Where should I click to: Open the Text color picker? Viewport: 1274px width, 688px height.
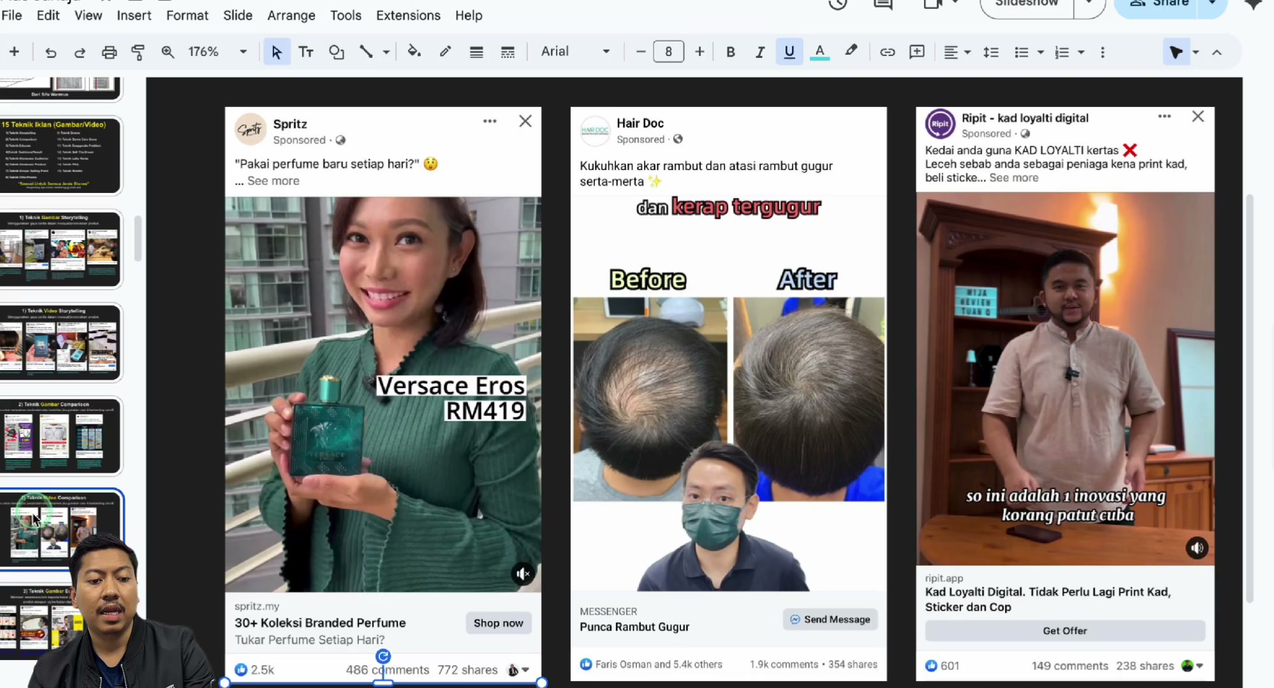(x=819, y=52)
